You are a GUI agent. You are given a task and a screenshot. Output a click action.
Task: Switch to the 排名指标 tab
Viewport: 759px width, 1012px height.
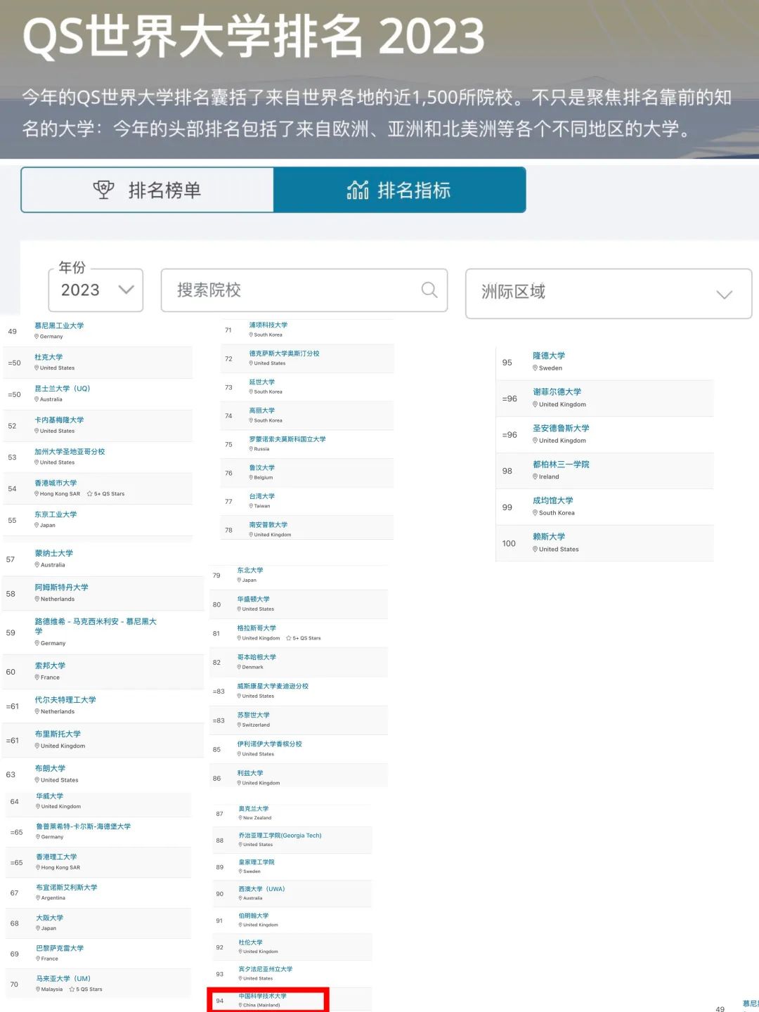click(x=399, y=190)
